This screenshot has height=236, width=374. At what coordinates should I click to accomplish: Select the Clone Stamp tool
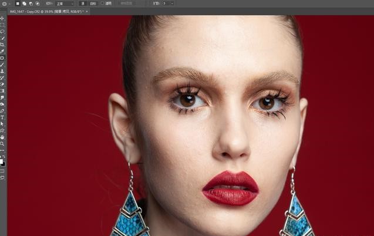(x=2, y=71)
